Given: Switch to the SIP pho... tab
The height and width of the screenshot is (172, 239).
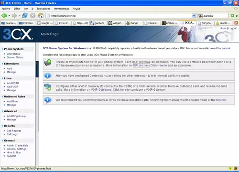Looking at the screenshot, I should pyautogui.click(x=206, y=23).
